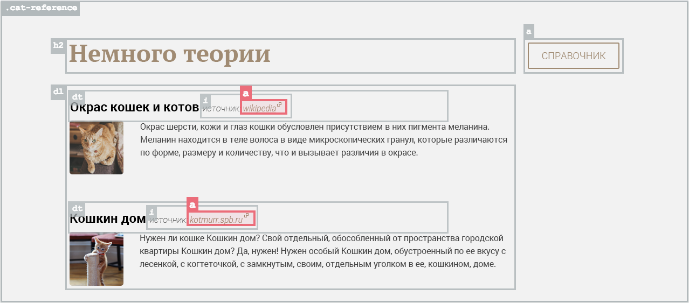Click the .cat-reference label tag

point(41,9)
